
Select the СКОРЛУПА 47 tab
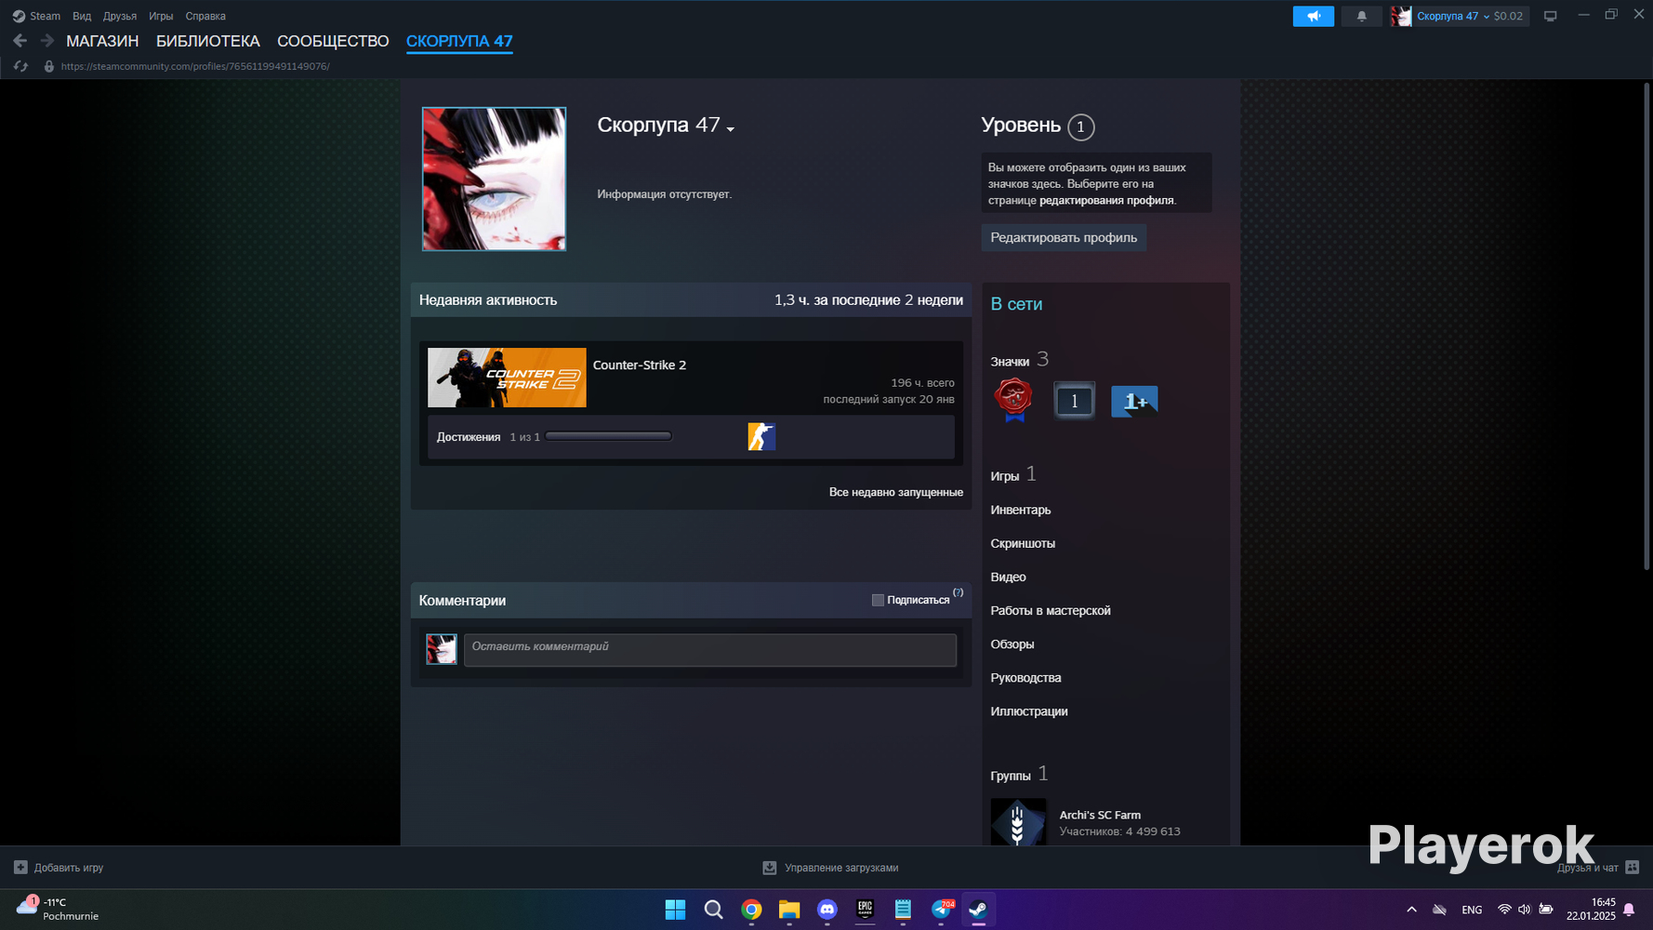coord(459,41)
